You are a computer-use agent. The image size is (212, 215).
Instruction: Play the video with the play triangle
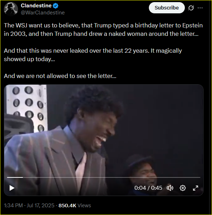point(12,188)
